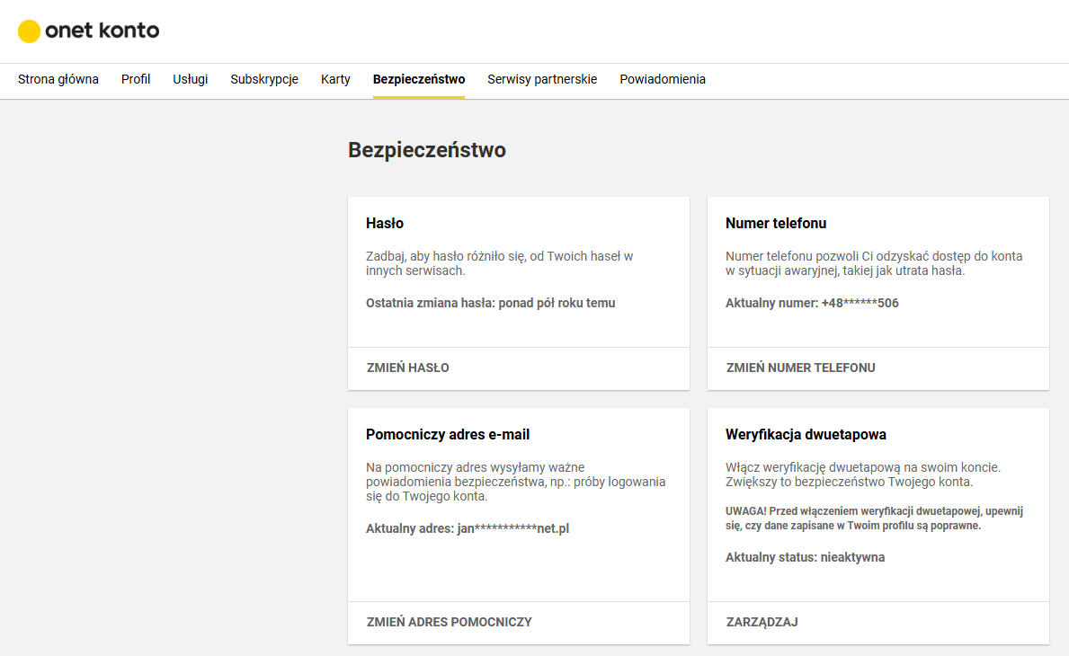Click the Onet Konto logo
The height and width of the screenshot is (656, 1069).
(x=89, y=31)
